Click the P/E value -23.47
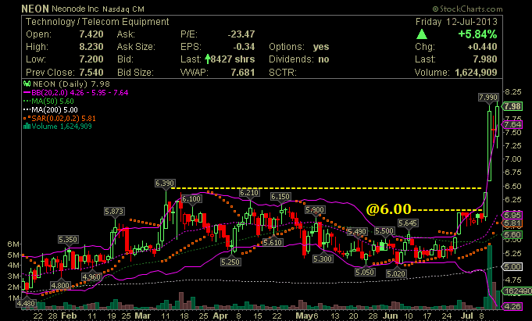This screenshot has height=321, width=532. (241, 34)
